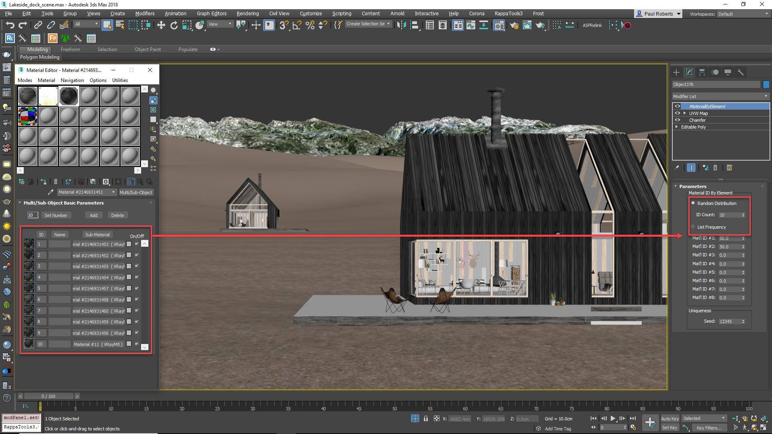Screen dimensions: 772x434
Task: Click the Delete button in Multi/Sub-Object parameters
Action: [117, 215]
